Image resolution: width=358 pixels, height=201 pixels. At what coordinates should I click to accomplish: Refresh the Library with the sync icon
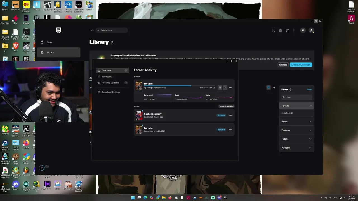(x=112, y=42)
